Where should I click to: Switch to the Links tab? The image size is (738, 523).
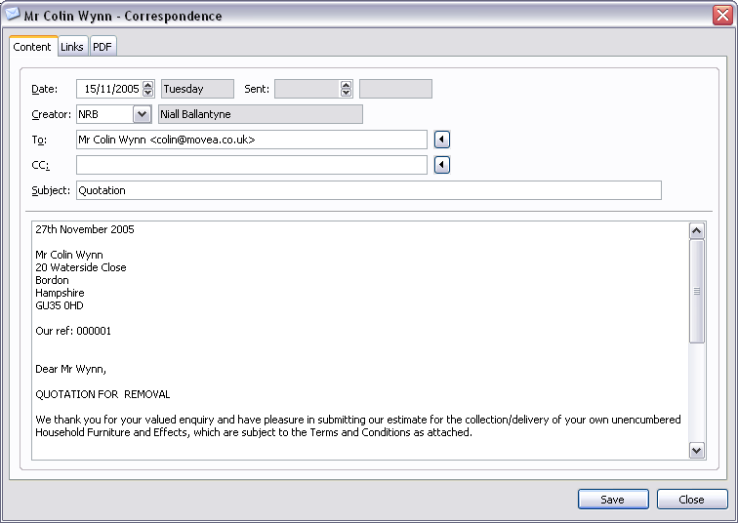click(72, 47)
